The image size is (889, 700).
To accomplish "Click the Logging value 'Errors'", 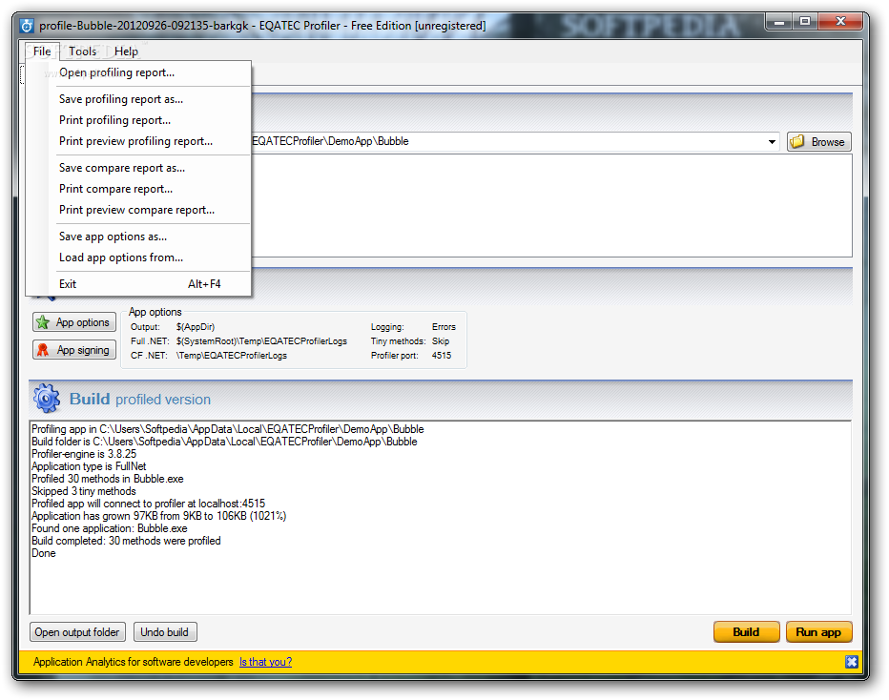I will coord(444,327).
